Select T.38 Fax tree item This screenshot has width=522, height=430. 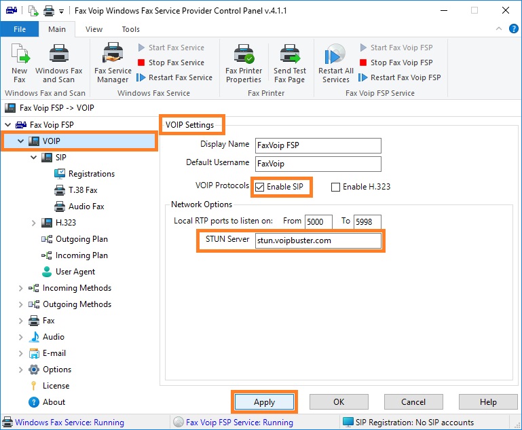[76, 190]
